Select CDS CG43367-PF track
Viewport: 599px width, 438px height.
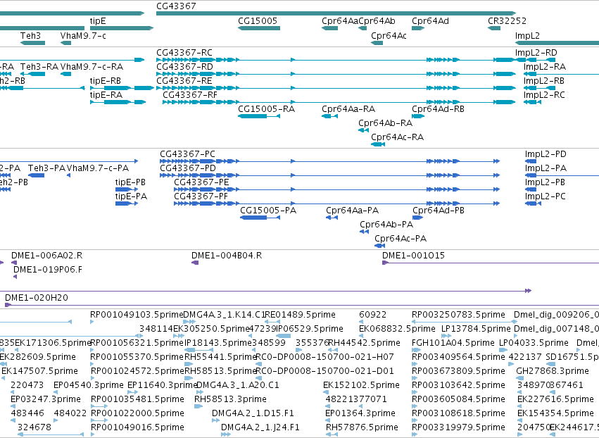(x=337, y=204)
